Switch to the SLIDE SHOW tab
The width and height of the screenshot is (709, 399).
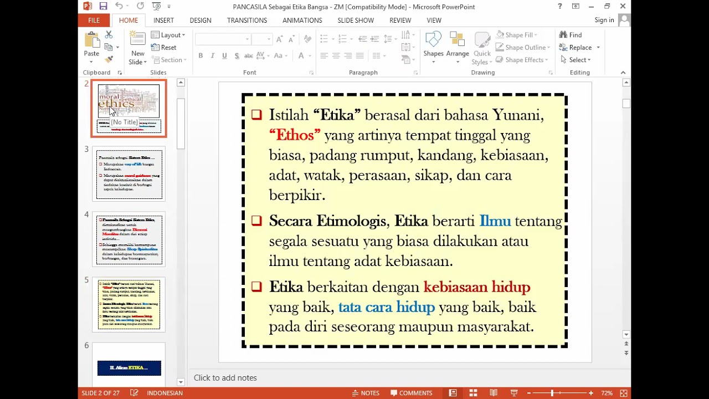point(356,21)
